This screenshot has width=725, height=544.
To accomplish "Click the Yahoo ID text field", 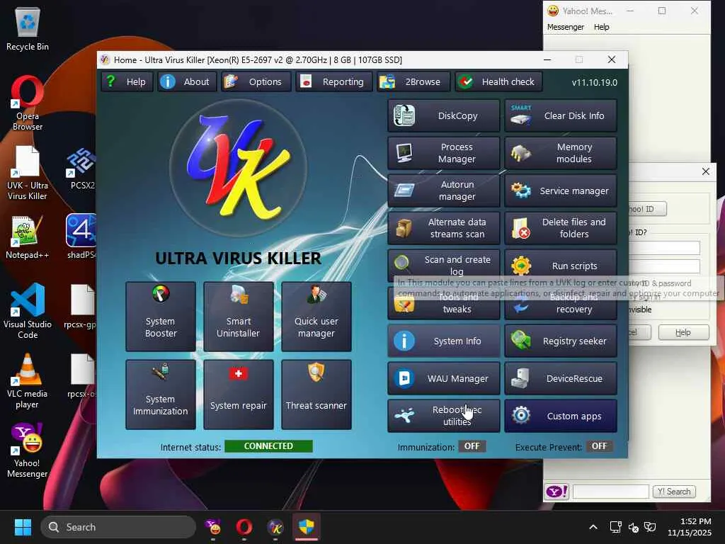I will point(664,248).
